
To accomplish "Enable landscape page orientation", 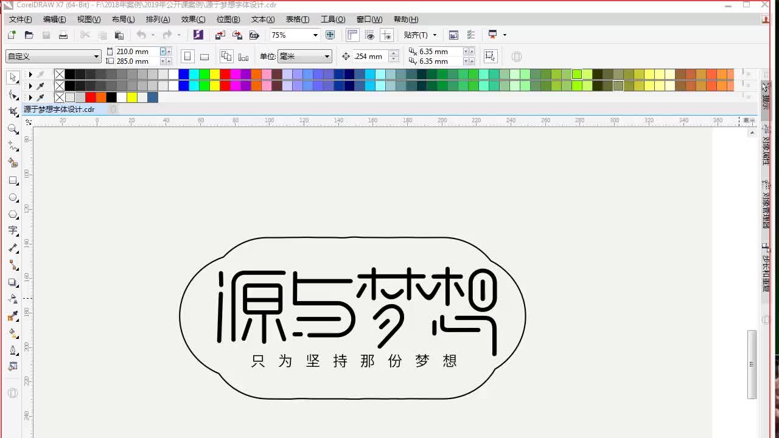I will pyautogui.click(x=204, y=56).
